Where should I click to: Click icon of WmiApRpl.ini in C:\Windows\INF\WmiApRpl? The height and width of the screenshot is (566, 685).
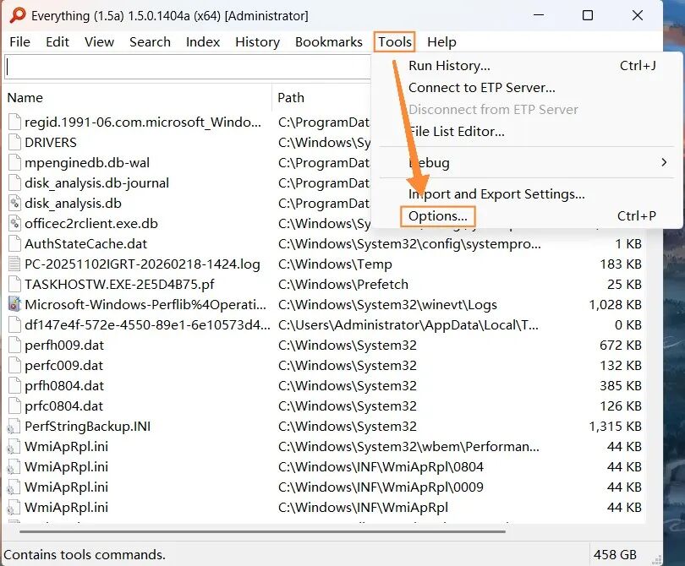(14, 507)
